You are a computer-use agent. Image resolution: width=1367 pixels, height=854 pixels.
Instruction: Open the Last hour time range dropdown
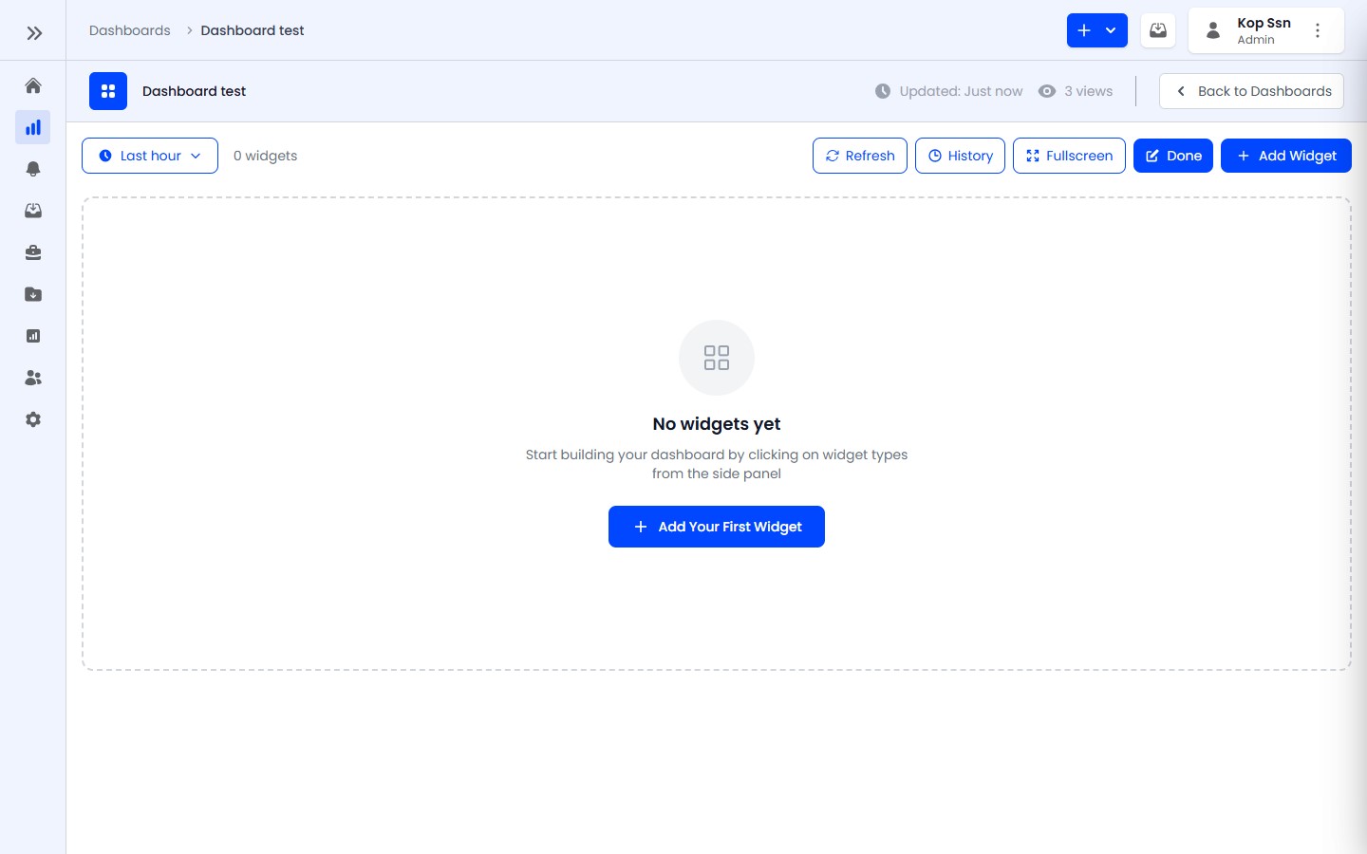pyautogui.click(x=149, y=156)
